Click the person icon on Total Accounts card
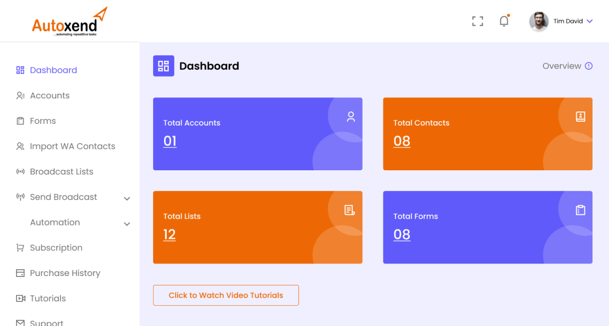609x326 pixels. click(351, 117)
